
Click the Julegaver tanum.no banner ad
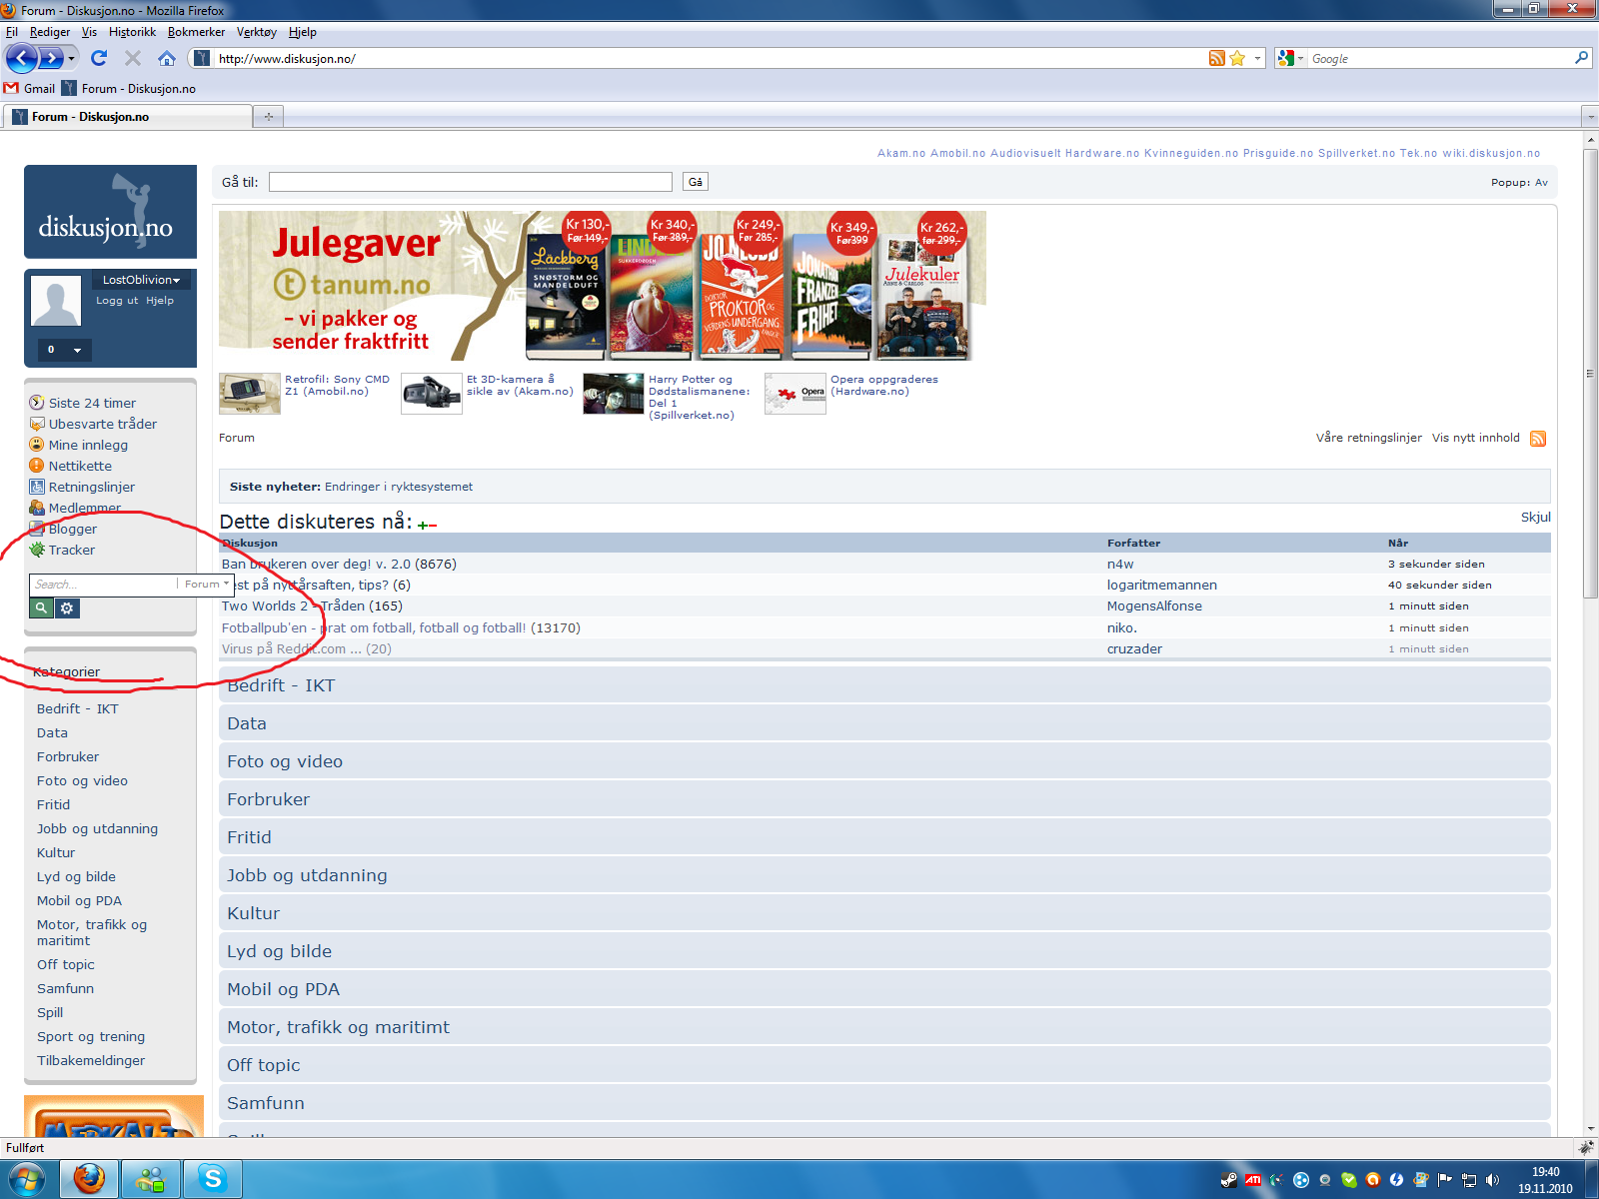(603, 286)
